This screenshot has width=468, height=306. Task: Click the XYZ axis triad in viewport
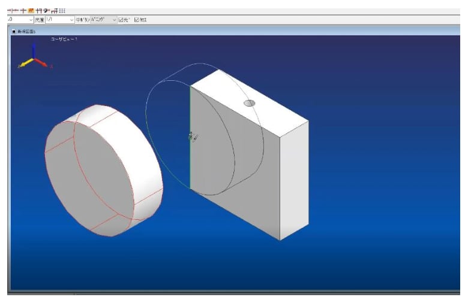pyautogui.click(x=34, y=57)
